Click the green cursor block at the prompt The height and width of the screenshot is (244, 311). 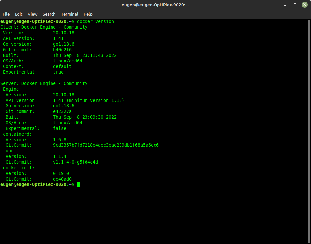coord(78,184)
